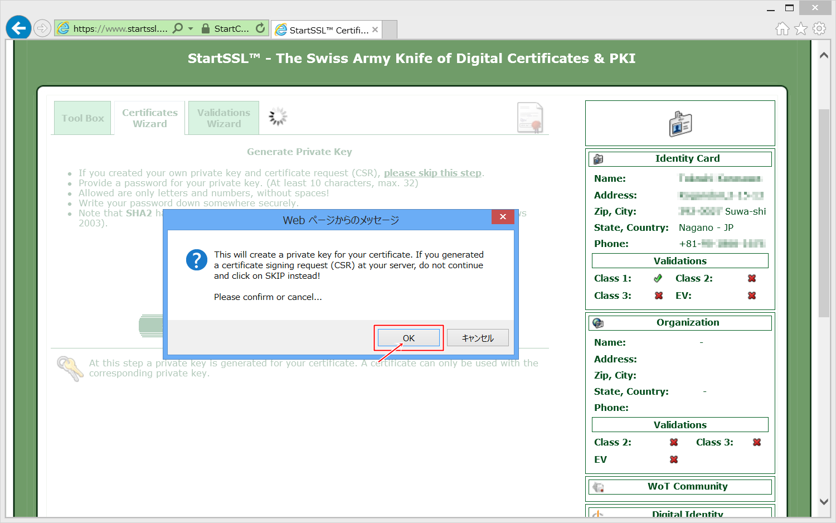Click the address bar URL field

point(120,28)
